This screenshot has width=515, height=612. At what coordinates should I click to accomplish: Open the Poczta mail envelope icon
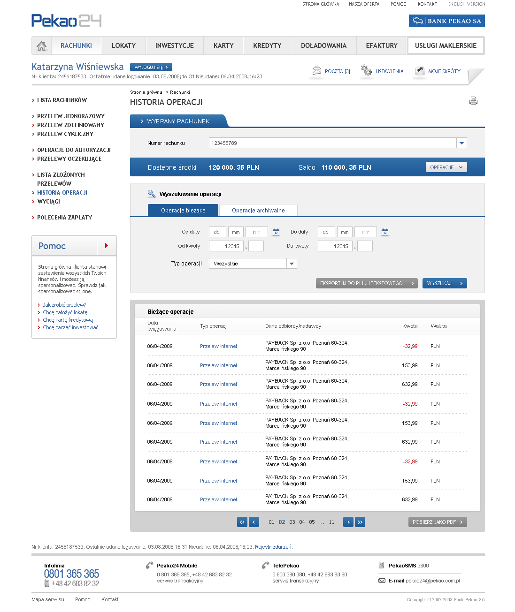(317, 71)
